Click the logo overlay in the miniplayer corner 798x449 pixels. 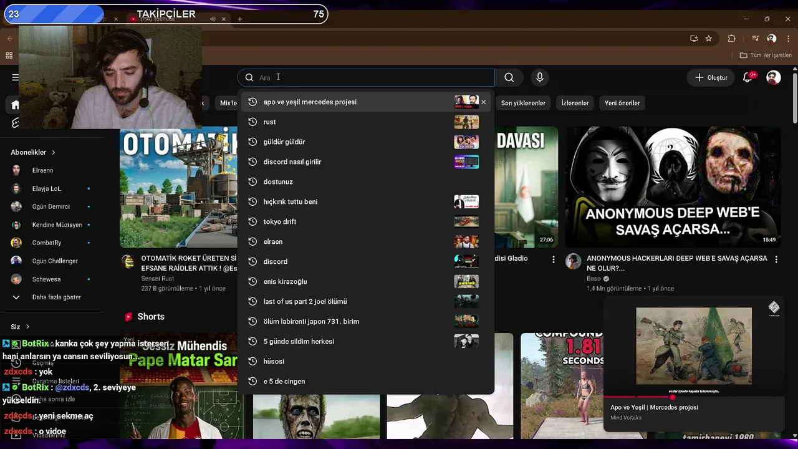tap(774, 307)
